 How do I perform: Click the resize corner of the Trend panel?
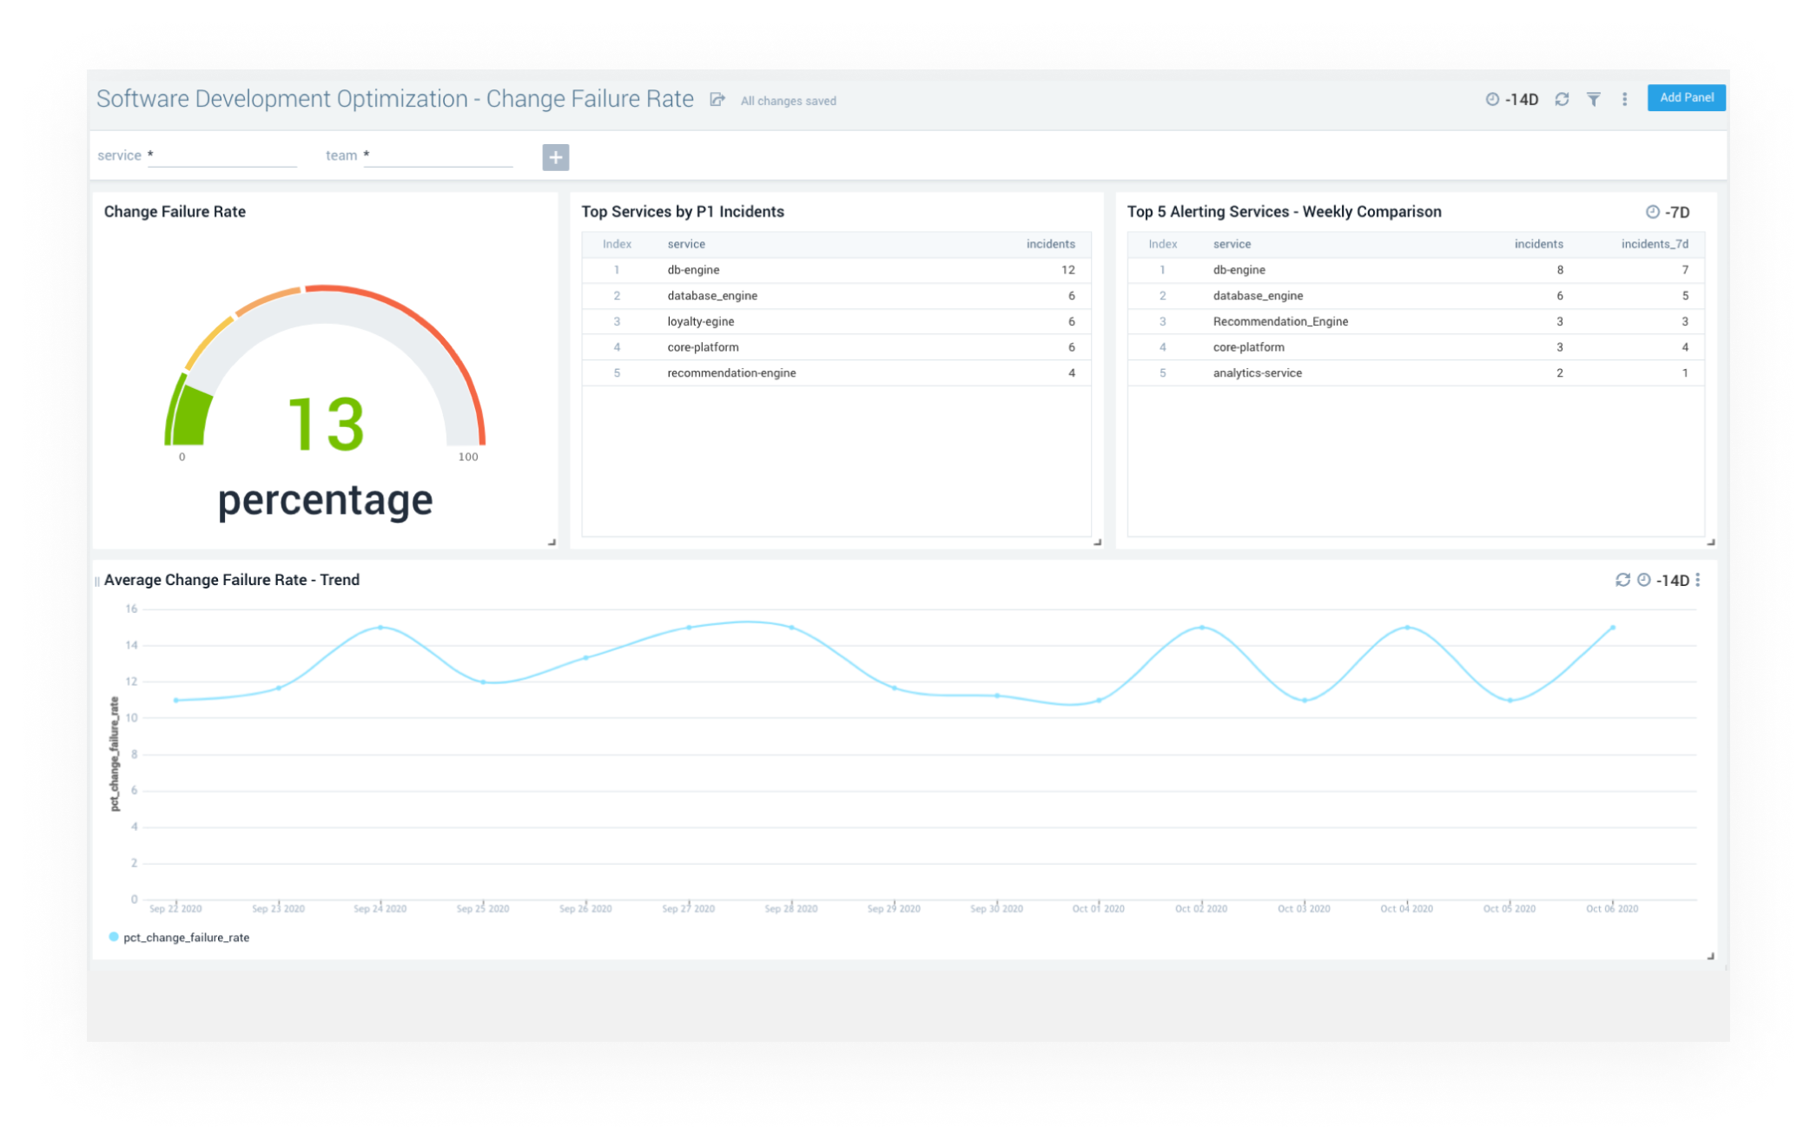[x=1711, y=956]
